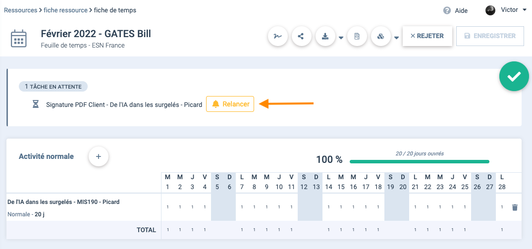This screenshot has width=532, height=249.
Task: Click the share icon button
Action: pos(301,36)
